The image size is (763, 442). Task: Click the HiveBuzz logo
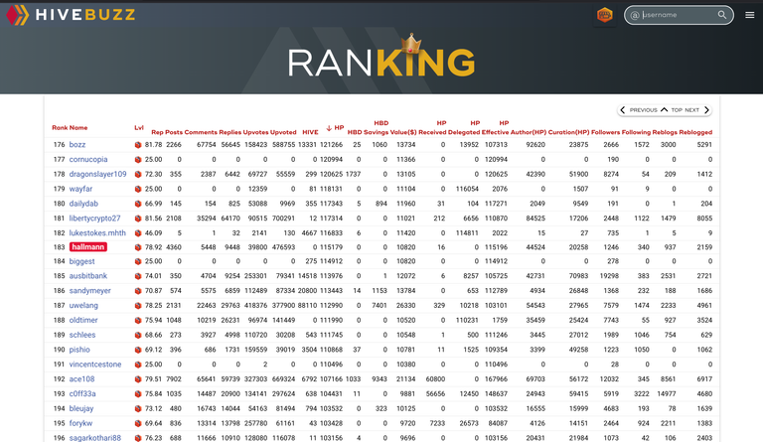click(x=71, y=15)
